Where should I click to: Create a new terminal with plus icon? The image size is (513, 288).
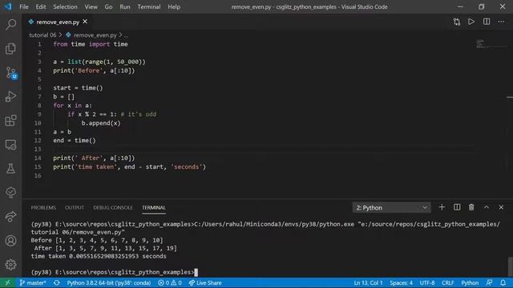tap(442, 207)
